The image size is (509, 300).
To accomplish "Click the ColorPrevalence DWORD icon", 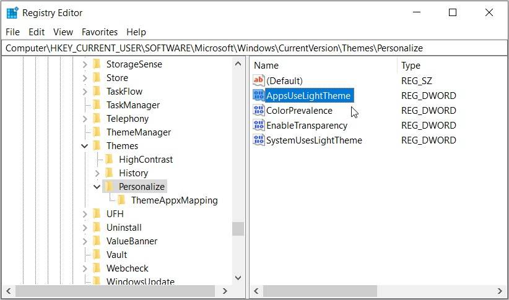I will tap(259, 110).
